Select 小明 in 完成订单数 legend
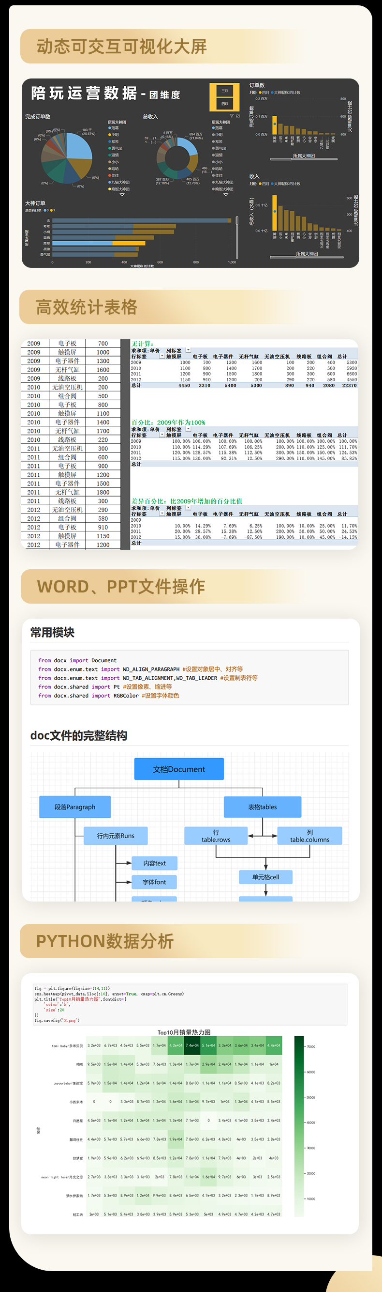The height and width of the screenshot is (1292, 382). pos(114,134)
